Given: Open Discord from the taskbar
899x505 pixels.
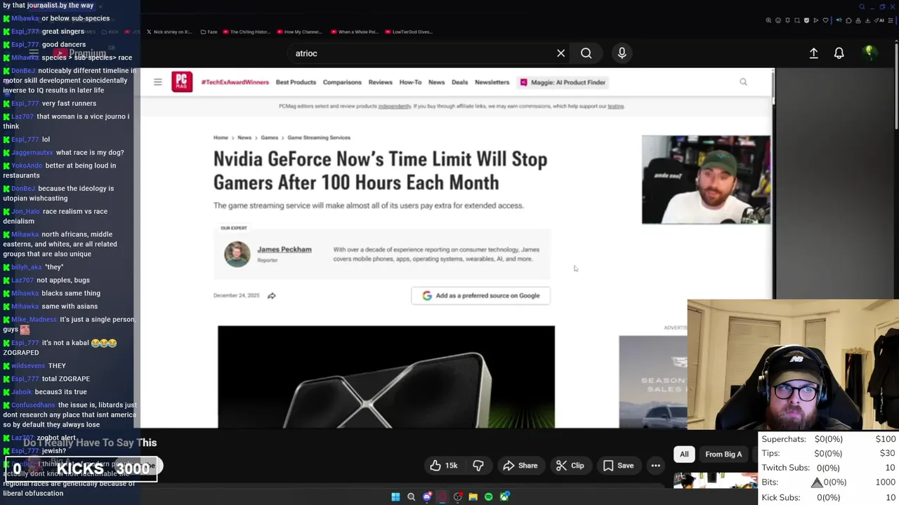Looking at the screenshot, I should click(427, 497).
